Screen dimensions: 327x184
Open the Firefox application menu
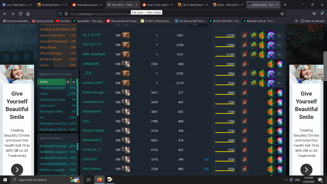tap(322, 14)
